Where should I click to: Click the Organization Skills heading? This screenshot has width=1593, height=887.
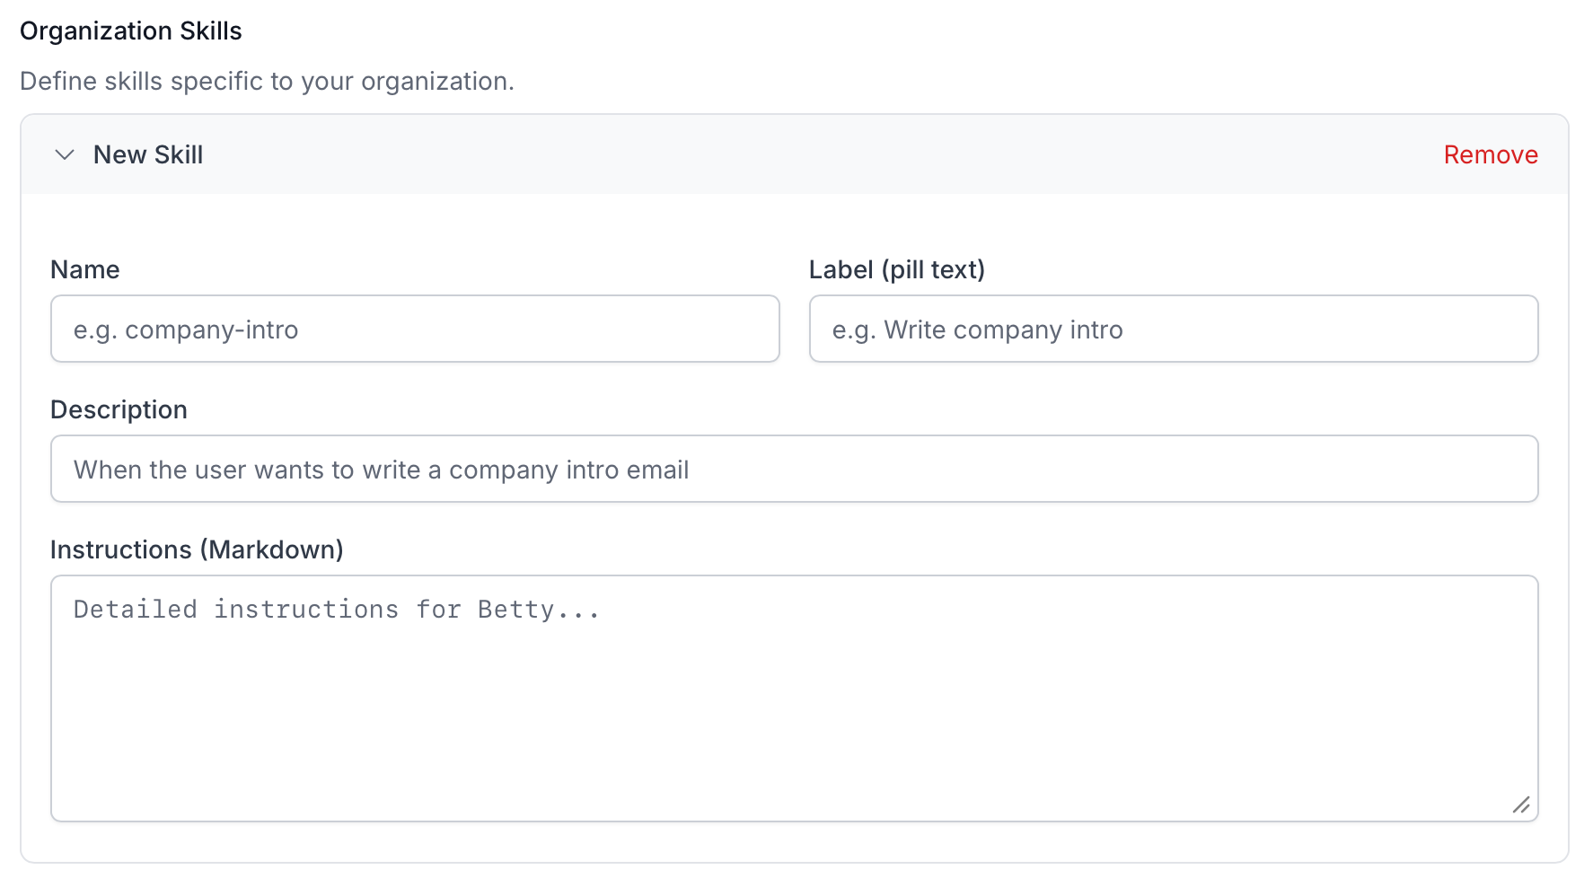[x=131, y=31]
